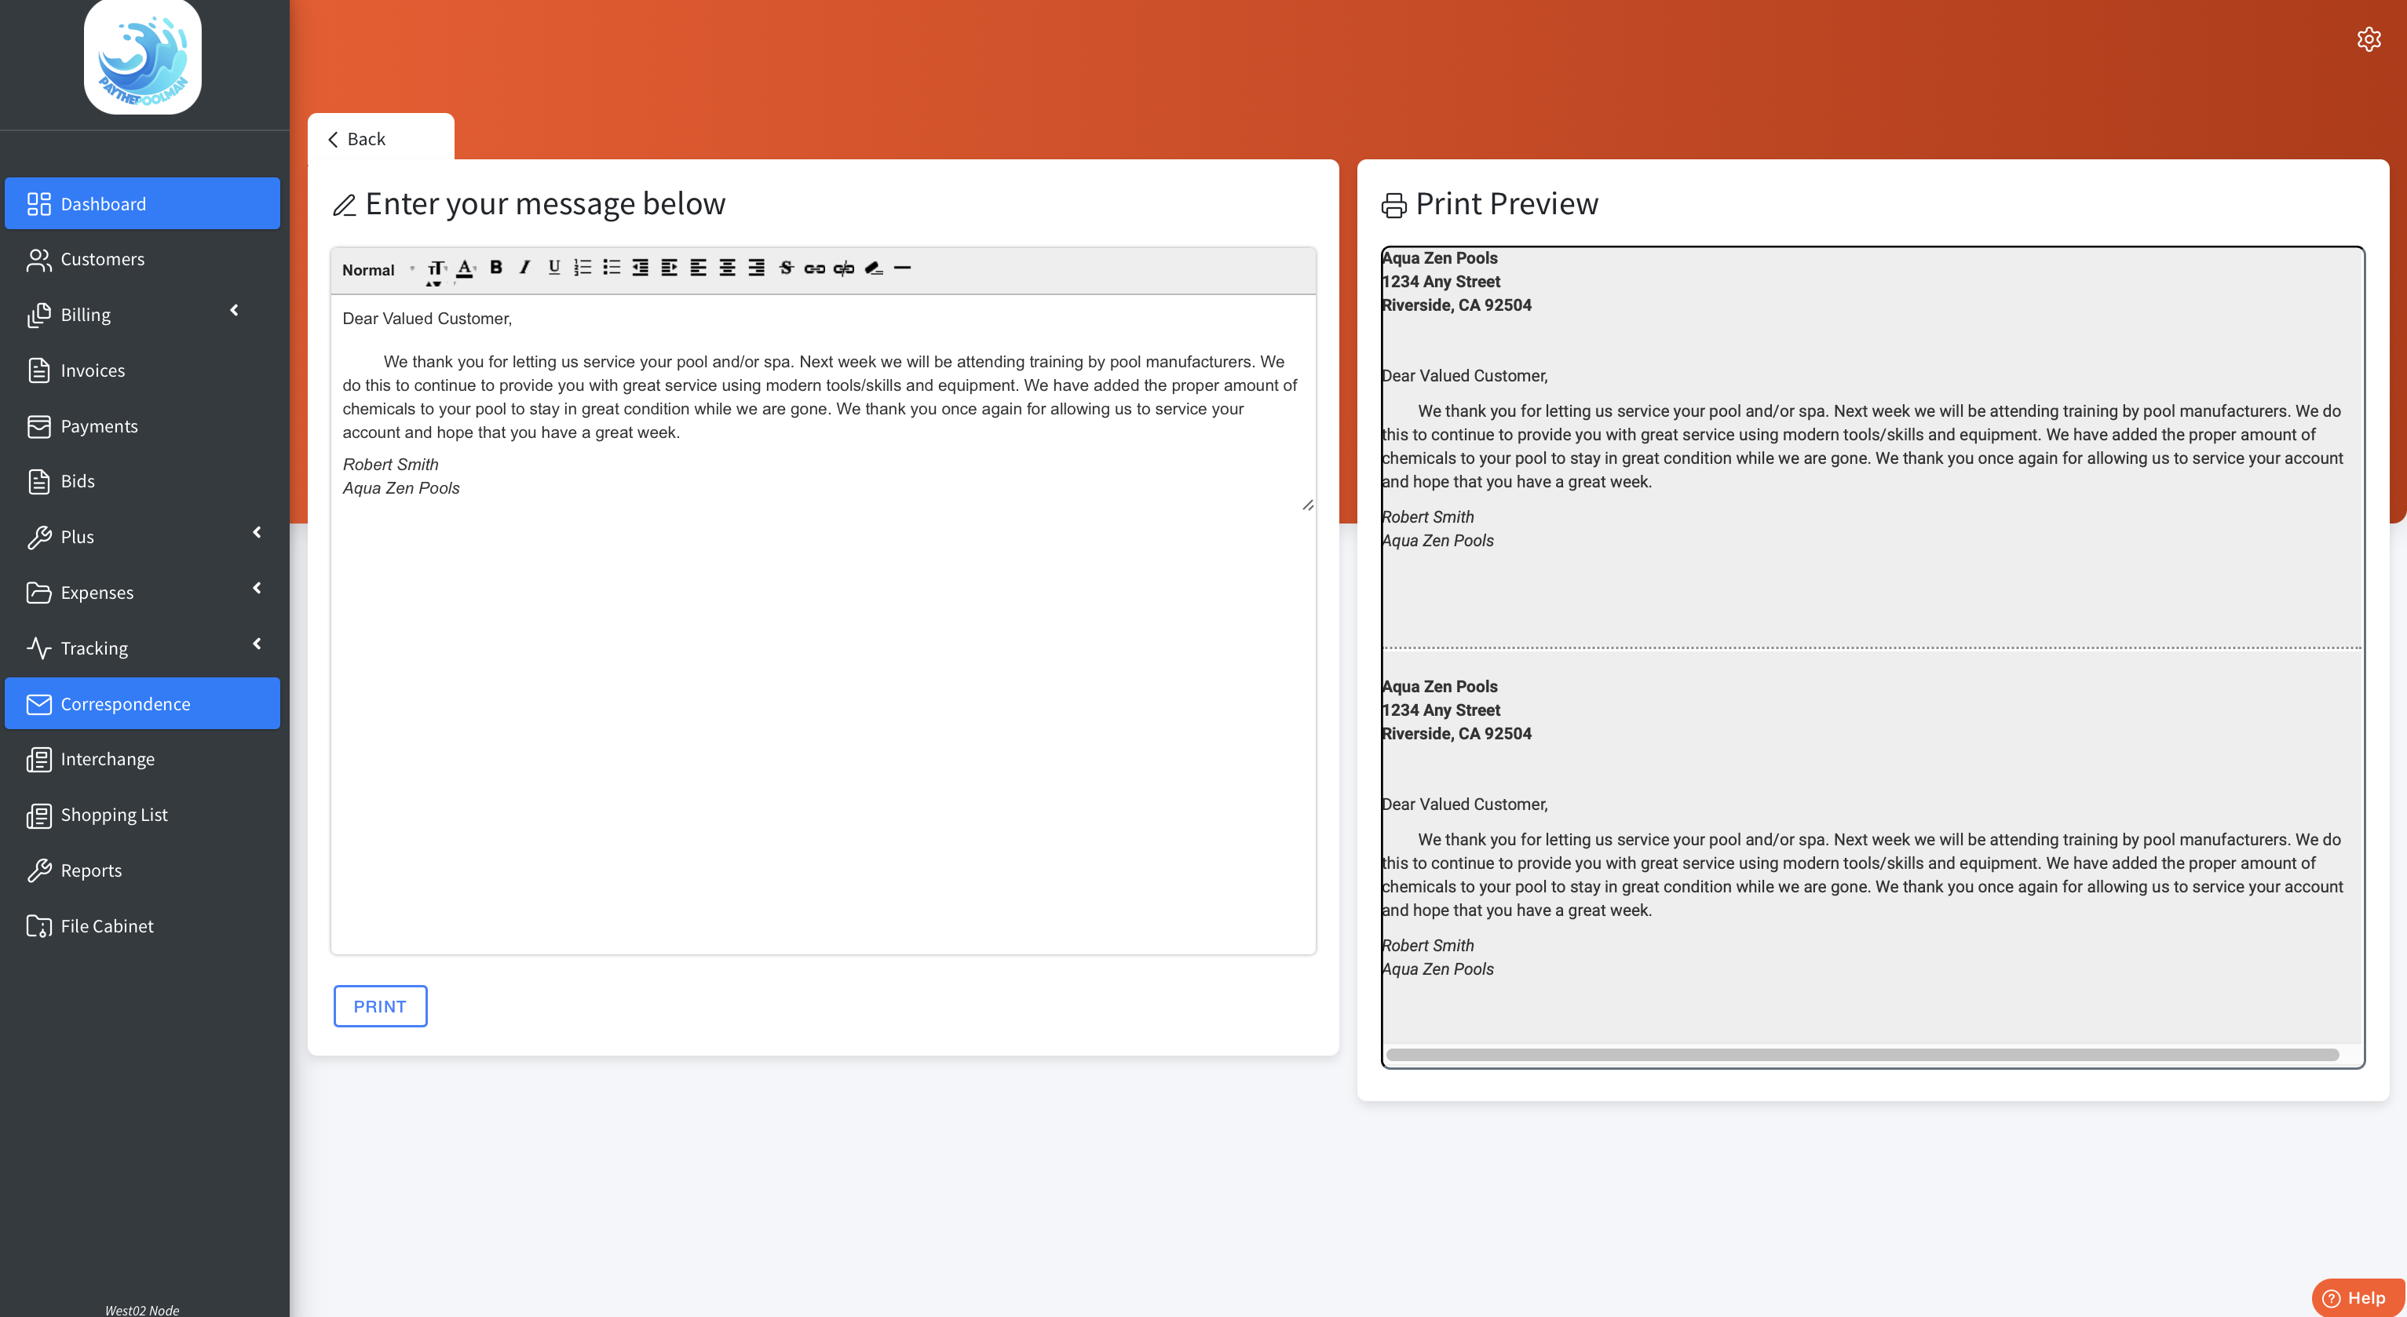Apply strikethrough to the text

pos(786,268)
